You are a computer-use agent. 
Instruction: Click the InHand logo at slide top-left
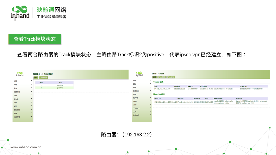click(x=20, y=13)
